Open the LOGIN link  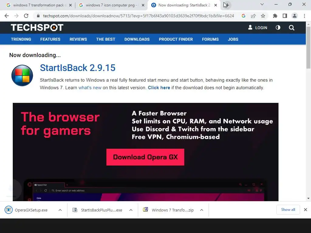[261, 28]
